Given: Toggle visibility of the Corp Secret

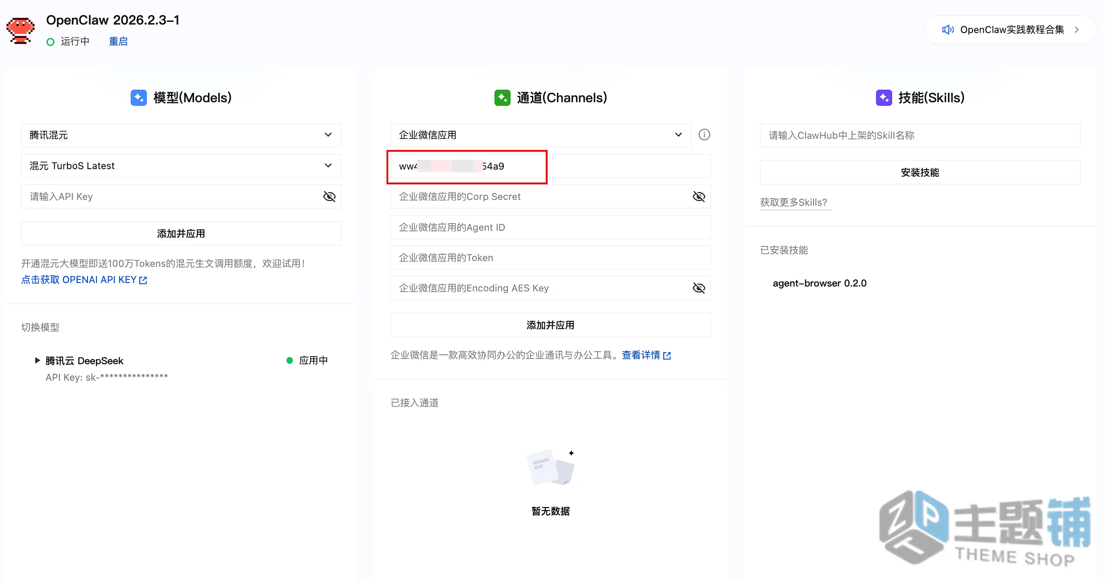Looking at the screenshot, I should [699, 196].
